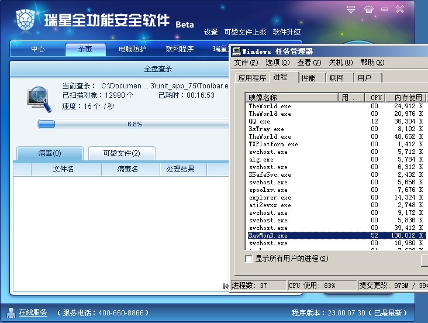Select the explorer.exe process row
The height and width of the screenshot is (323, 428).
tap(336, 198)
